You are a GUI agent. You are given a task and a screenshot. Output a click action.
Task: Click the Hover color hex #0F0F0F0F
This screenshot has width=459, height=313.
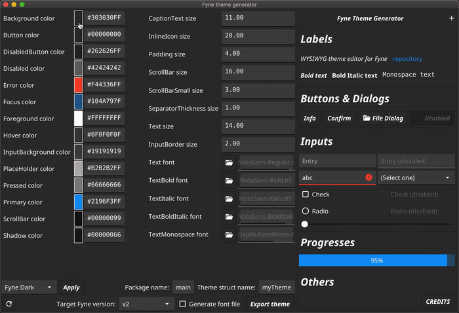click(104, 135)
